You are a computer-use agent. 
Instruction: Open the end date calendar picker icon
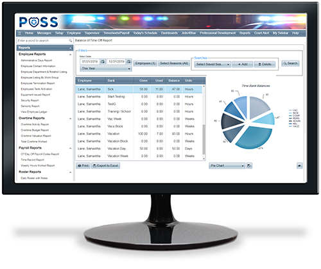pos(129,61)
